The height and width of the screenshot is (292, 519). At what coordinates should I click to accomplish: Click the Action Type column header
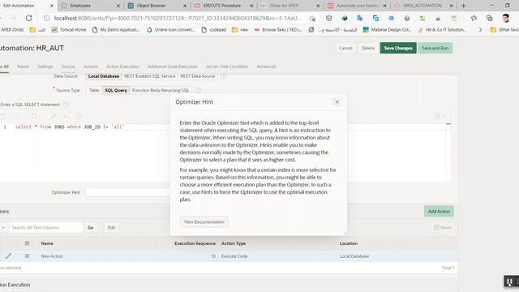point(234,243)
